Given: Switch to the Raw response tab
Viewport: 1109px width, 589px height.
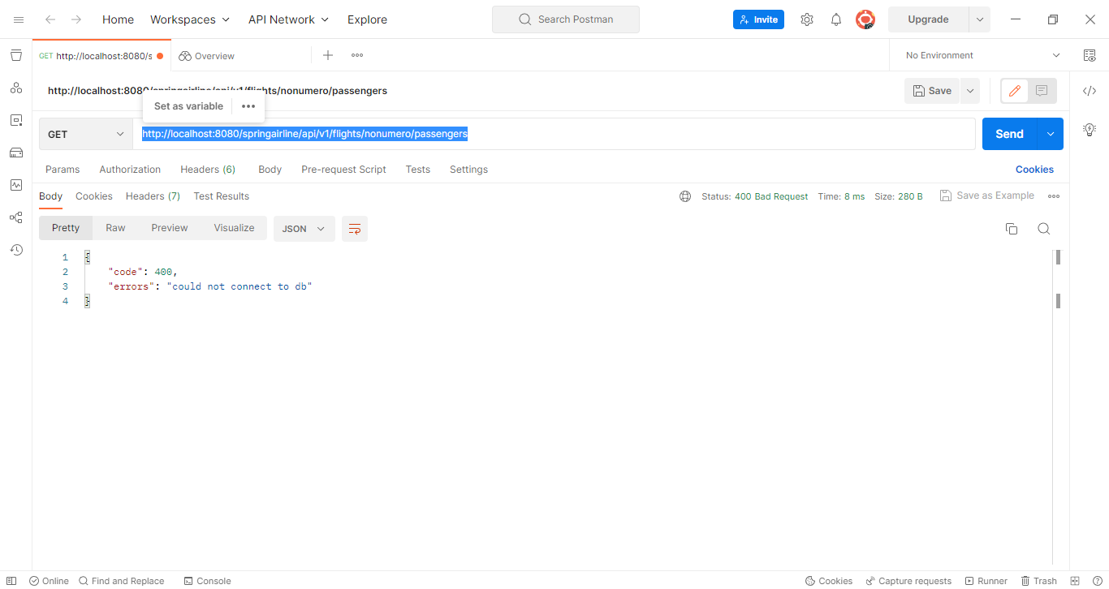Looking at the screenshot, I should (115, 228).
